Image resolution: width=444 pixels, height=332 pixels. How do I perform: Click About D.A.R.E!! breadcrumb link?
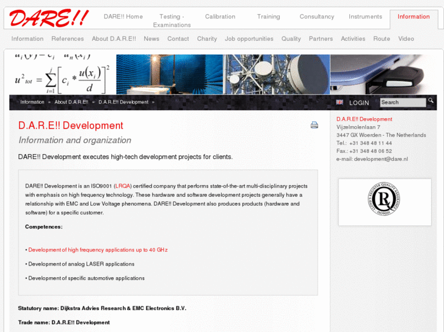71,102
